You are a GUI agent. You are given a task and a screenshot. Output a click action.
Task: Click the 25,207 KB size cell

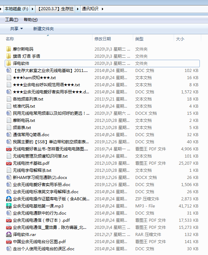point(189,163)
